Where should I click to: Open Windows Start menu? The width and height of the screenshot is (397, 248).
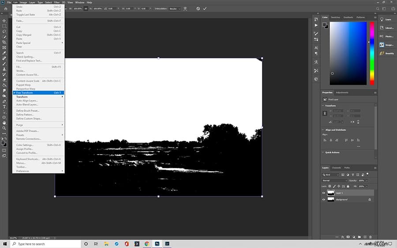tap(5, 244)
